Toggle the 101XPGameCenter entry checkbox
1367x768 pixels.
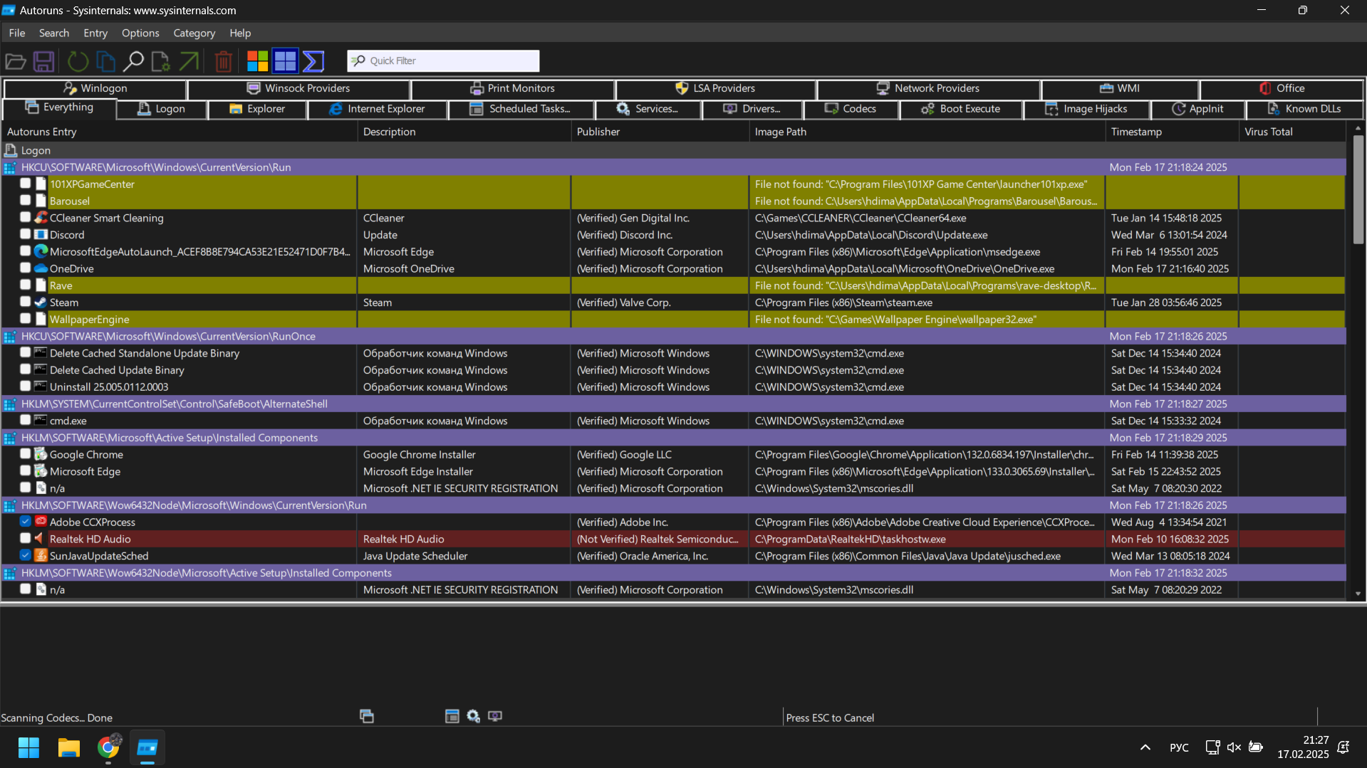click(x=26, y=184)
